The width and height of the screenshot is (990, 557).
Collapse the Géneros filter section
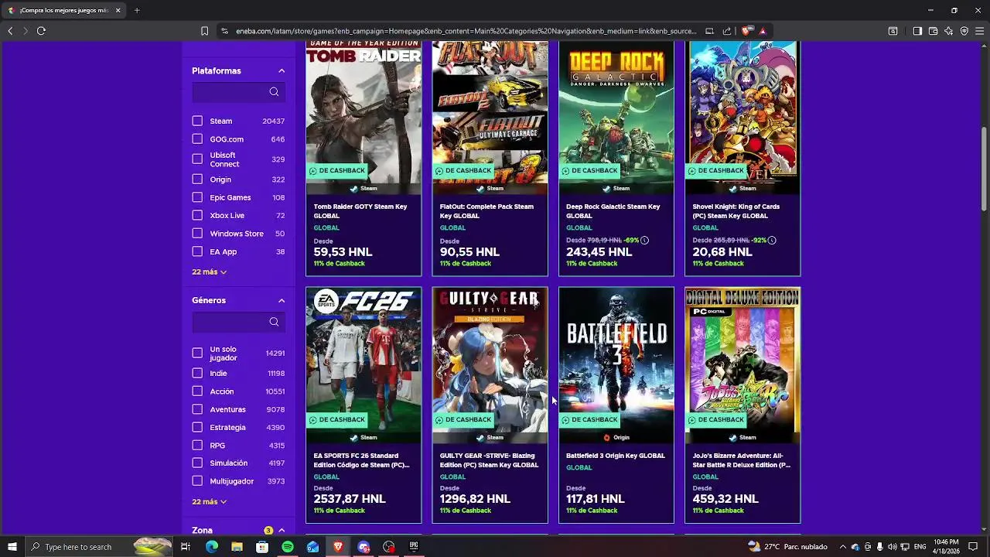click(282, 300)
